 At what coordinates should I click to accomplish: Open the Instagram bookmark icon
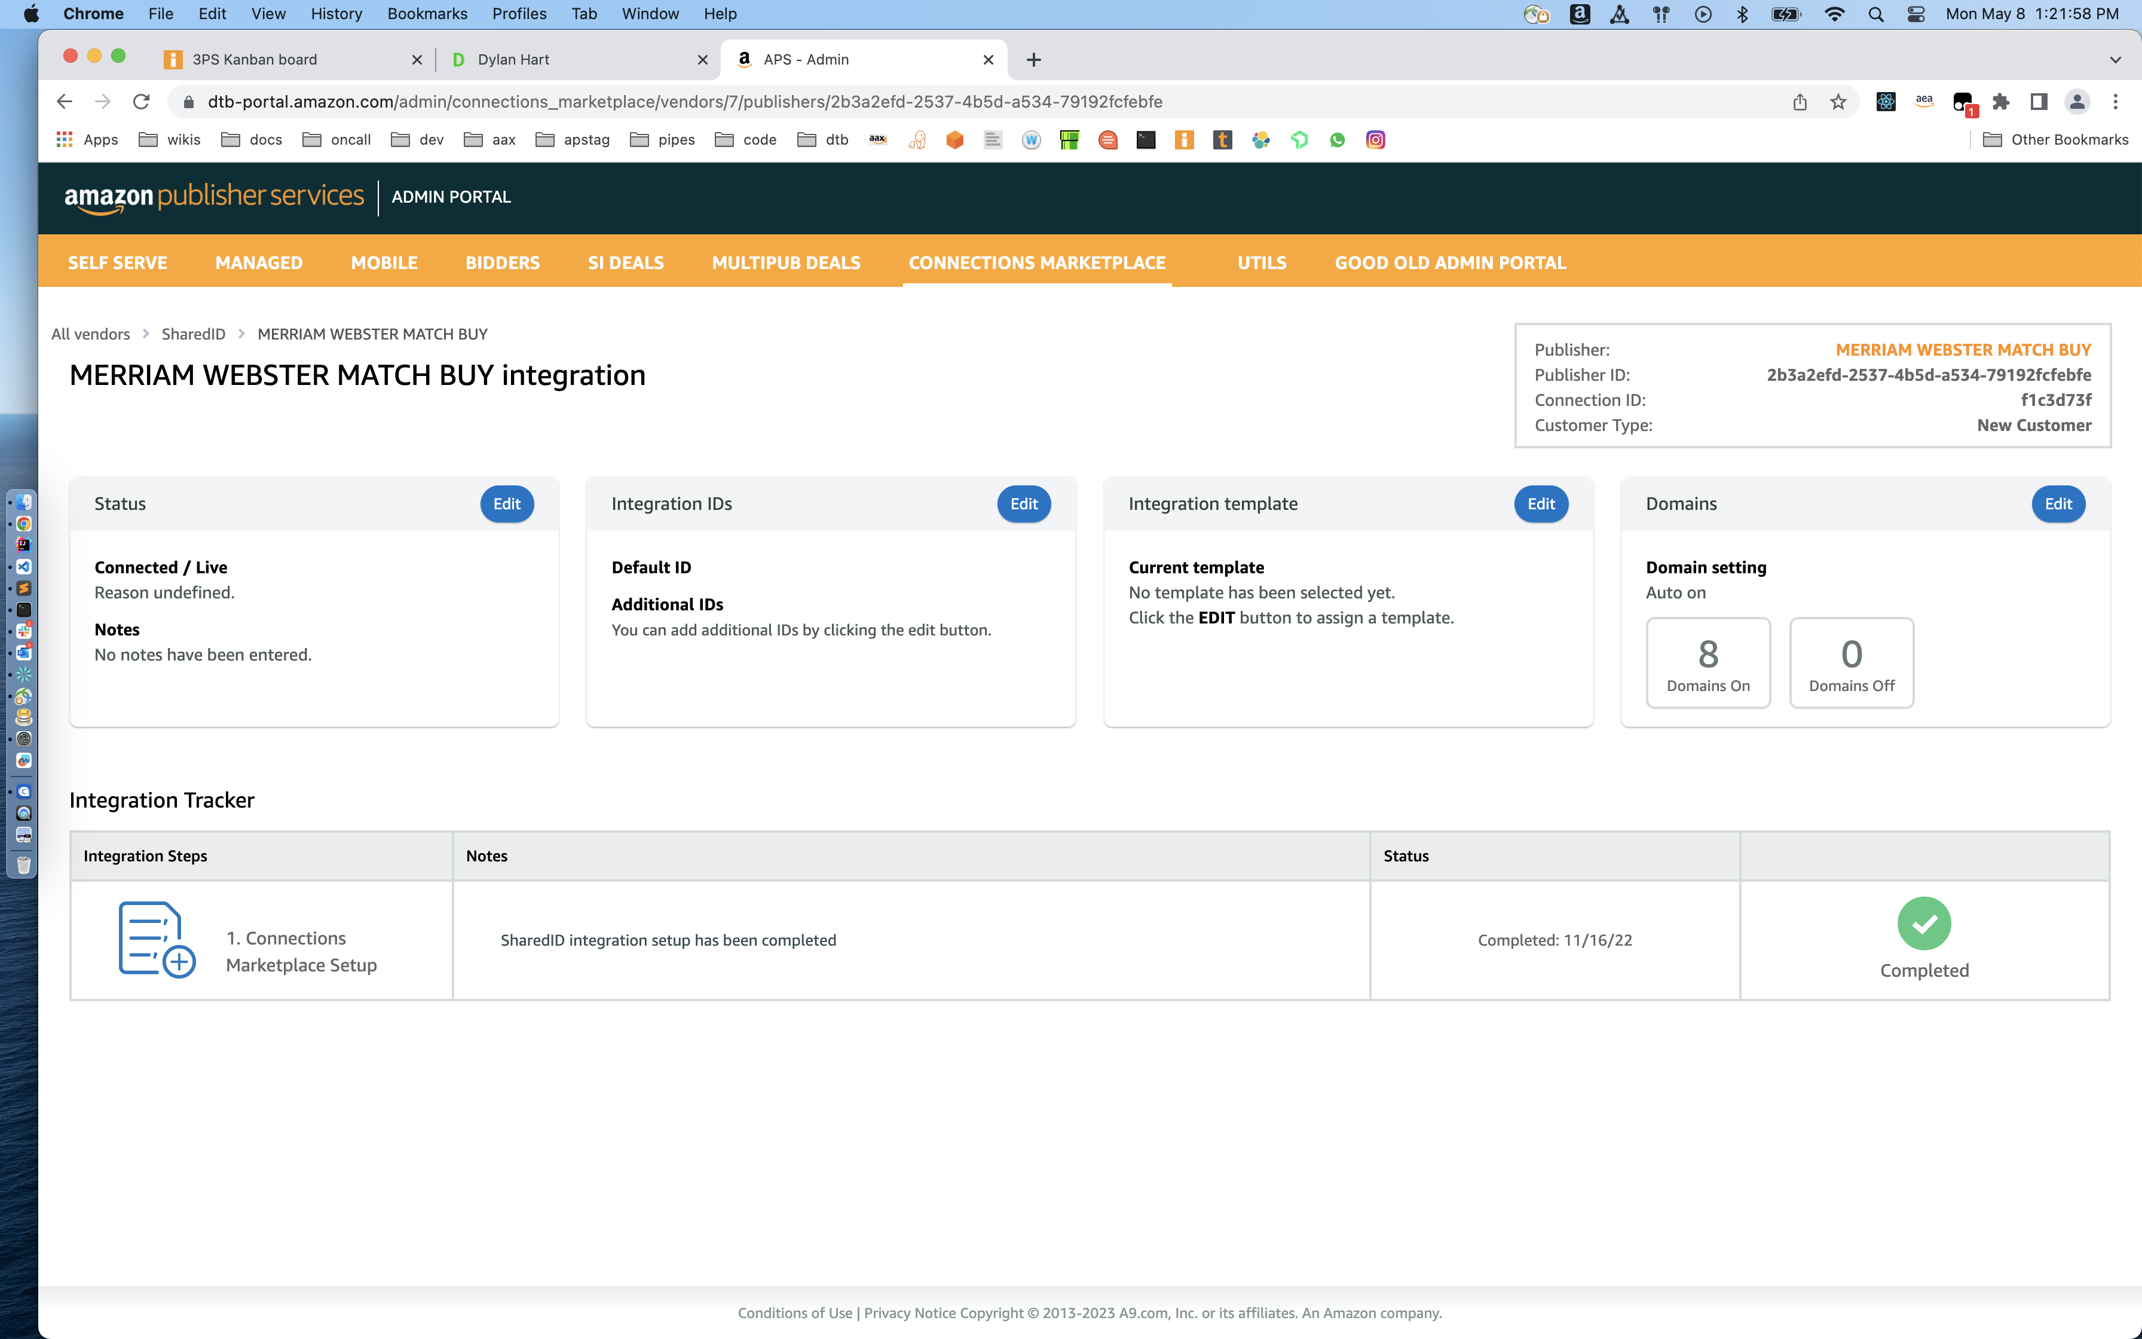[1375, 140]
